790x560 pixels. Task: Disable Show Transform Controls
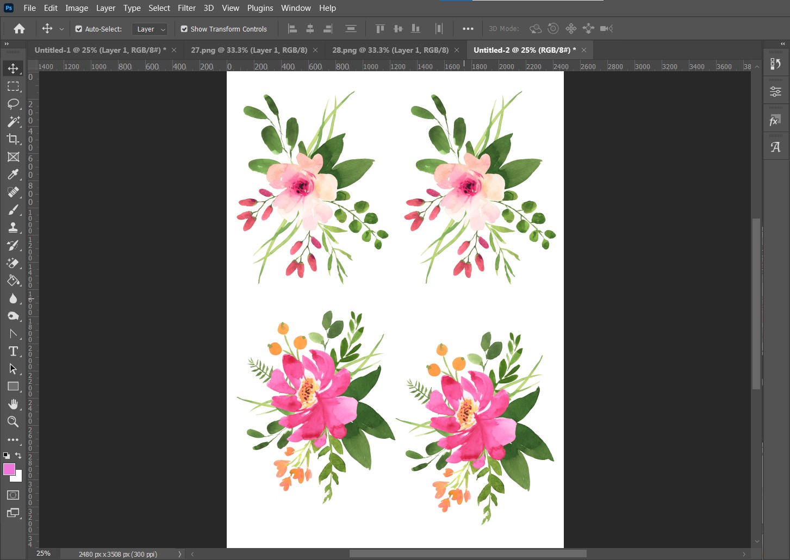(x=184, y=28)
